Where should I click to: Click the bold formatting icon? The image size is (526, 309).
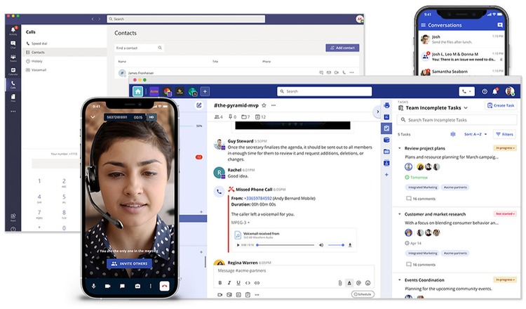coord(220,282)
